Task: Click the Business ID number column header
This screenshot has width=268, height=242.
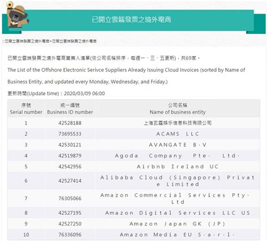Action: click(70, 109)
